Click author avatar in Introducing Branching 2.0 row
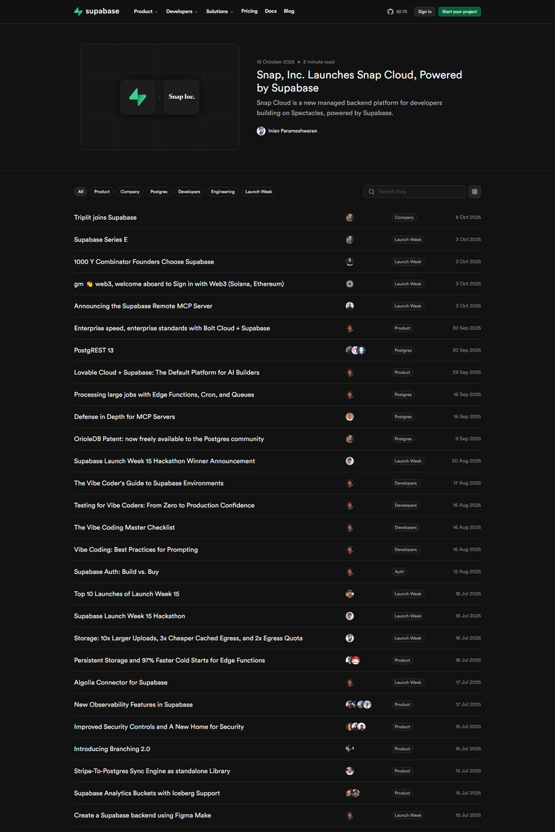 350,749
